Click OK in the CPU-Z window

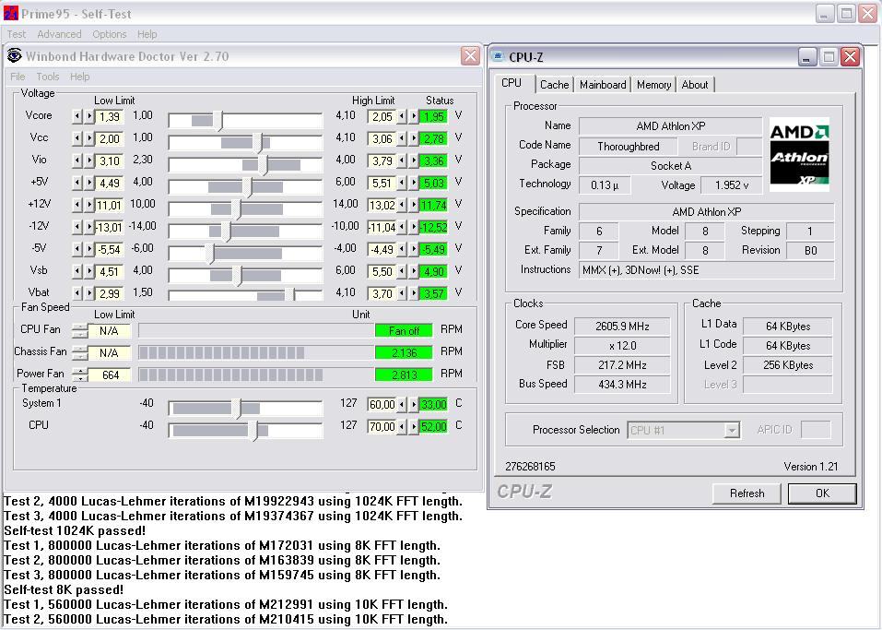click(x=822, y=493)
